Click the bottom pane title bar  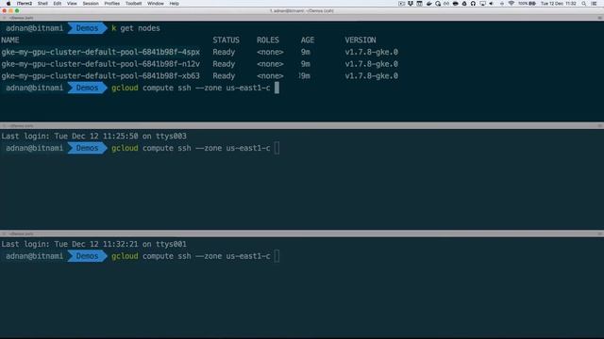point(302,234)
